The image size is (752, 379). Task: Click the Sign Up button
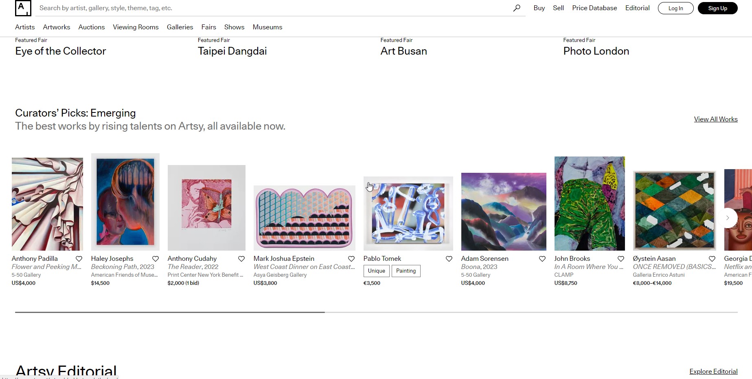[x=717, y=8]
